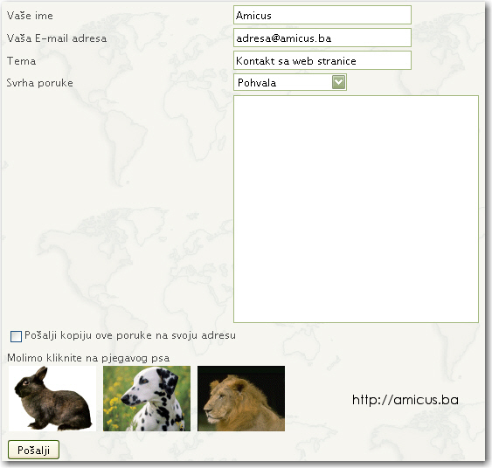The image size is (492, 468).
Task: Click the 'Vaša E-mail adresa' label
Action: tap(57, 38)
